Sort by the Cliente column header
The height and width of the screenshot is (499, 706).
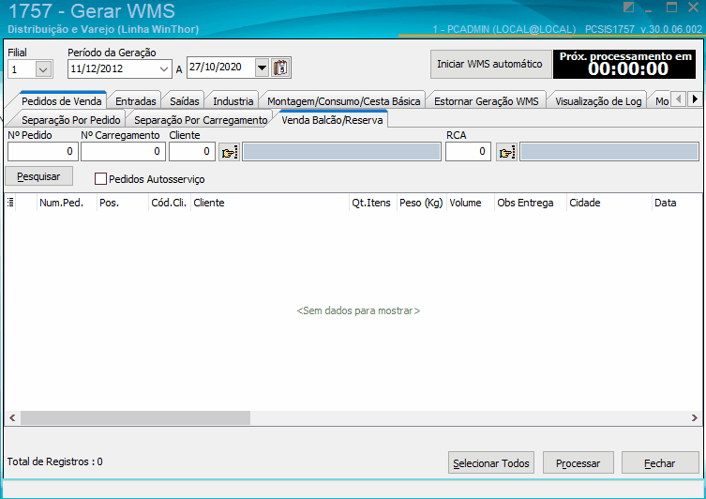click(270, 203)
